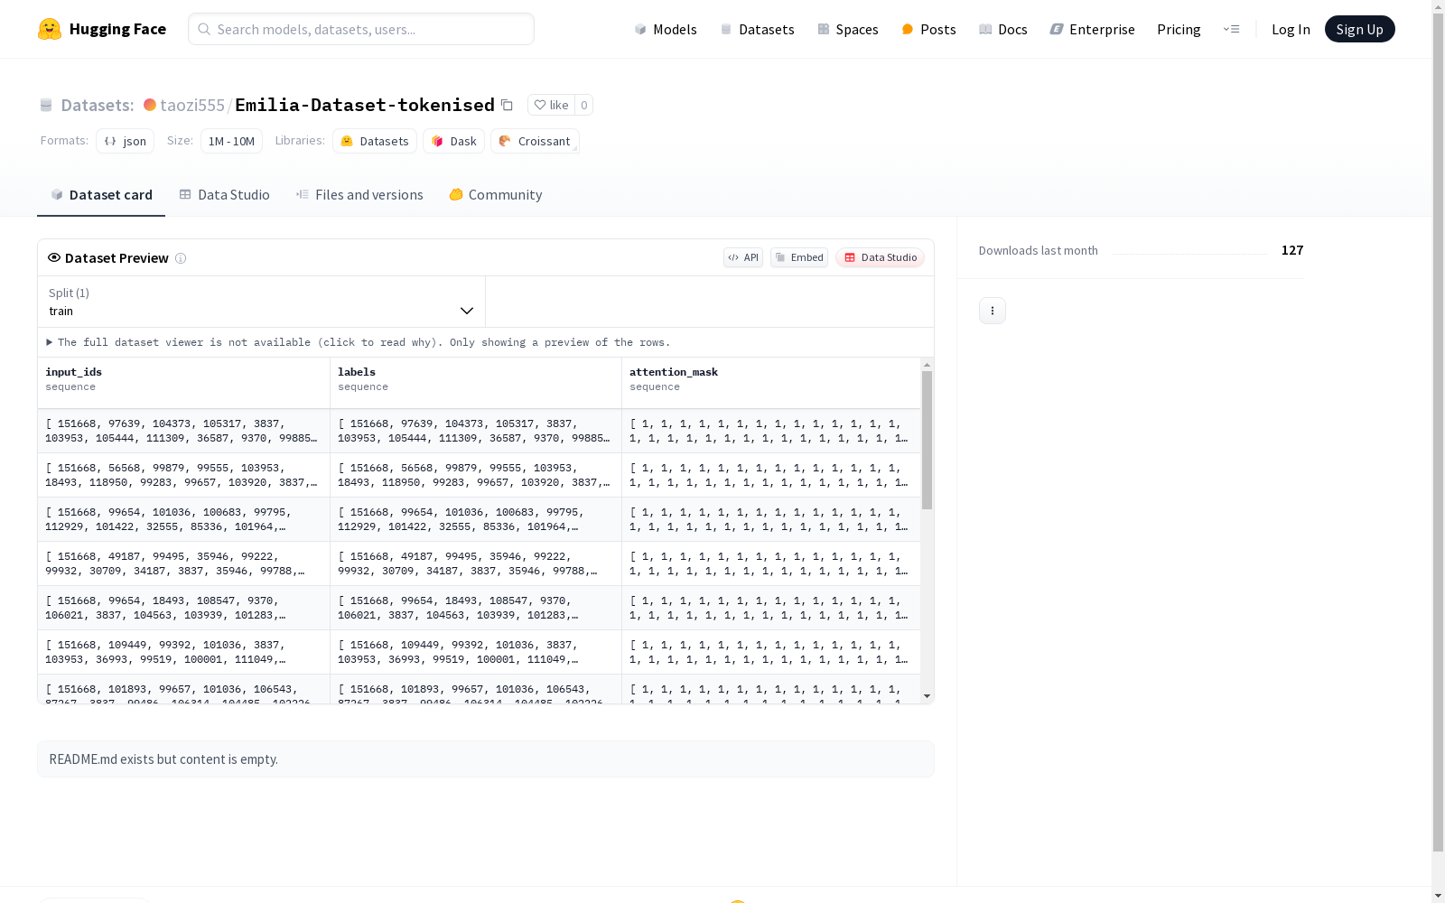Switch to the Dataset card tab
The width and height of the screenshot is (1445, 903).
[101, 195]
